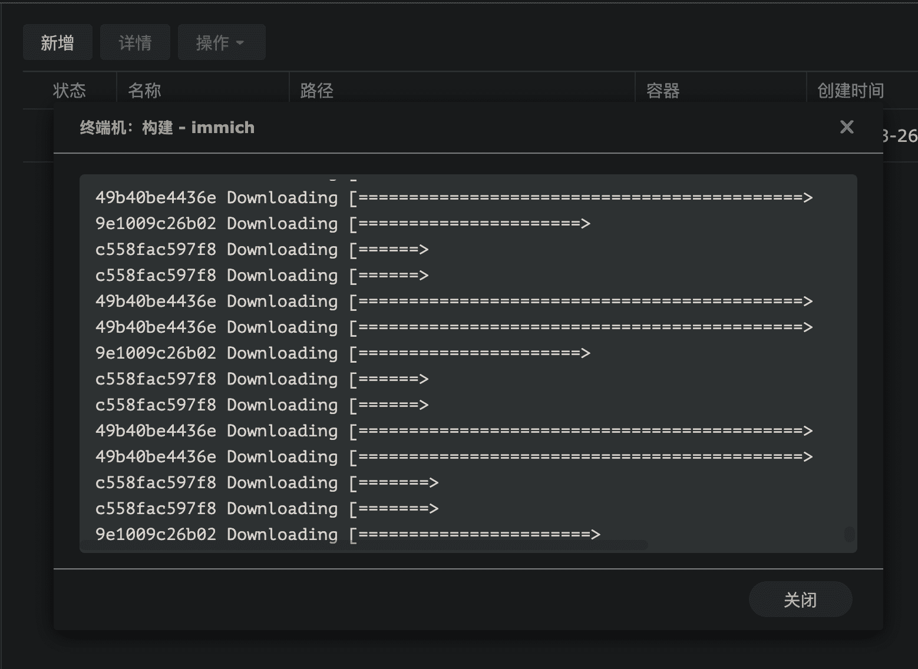The image size is (918, 669).
Task: Click the last 9e1009c26b02 Downloading line
Action: [x=348, y=534]
